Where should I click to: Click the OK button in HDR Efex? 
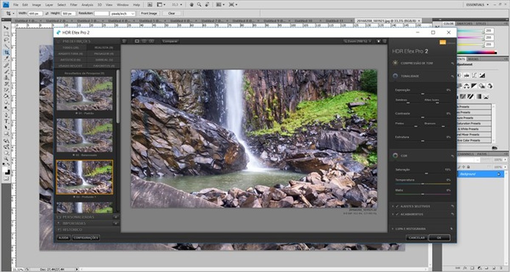(439, 238)
